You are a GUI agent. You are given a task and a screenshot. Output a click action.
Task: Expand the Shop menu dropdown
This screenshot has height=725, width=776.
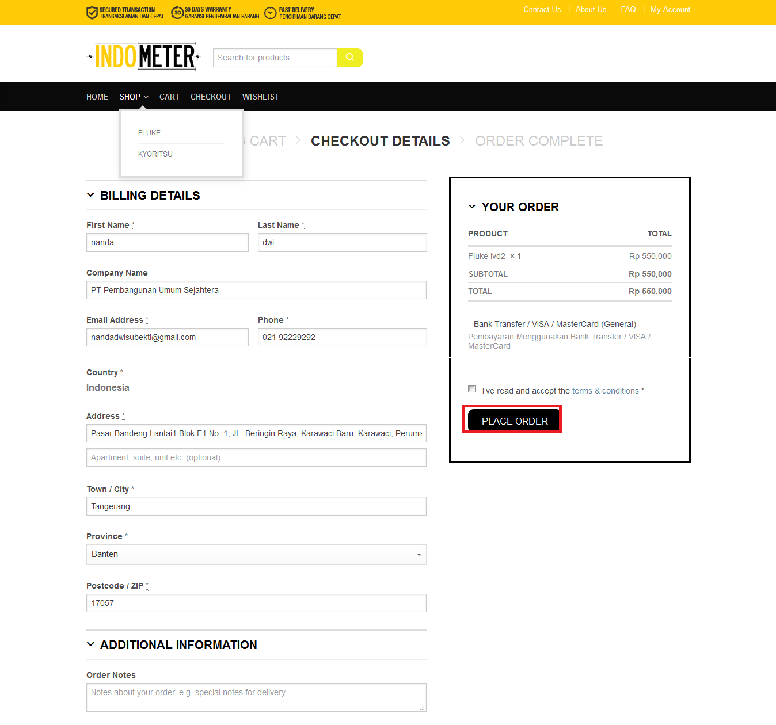pos(134,97)
